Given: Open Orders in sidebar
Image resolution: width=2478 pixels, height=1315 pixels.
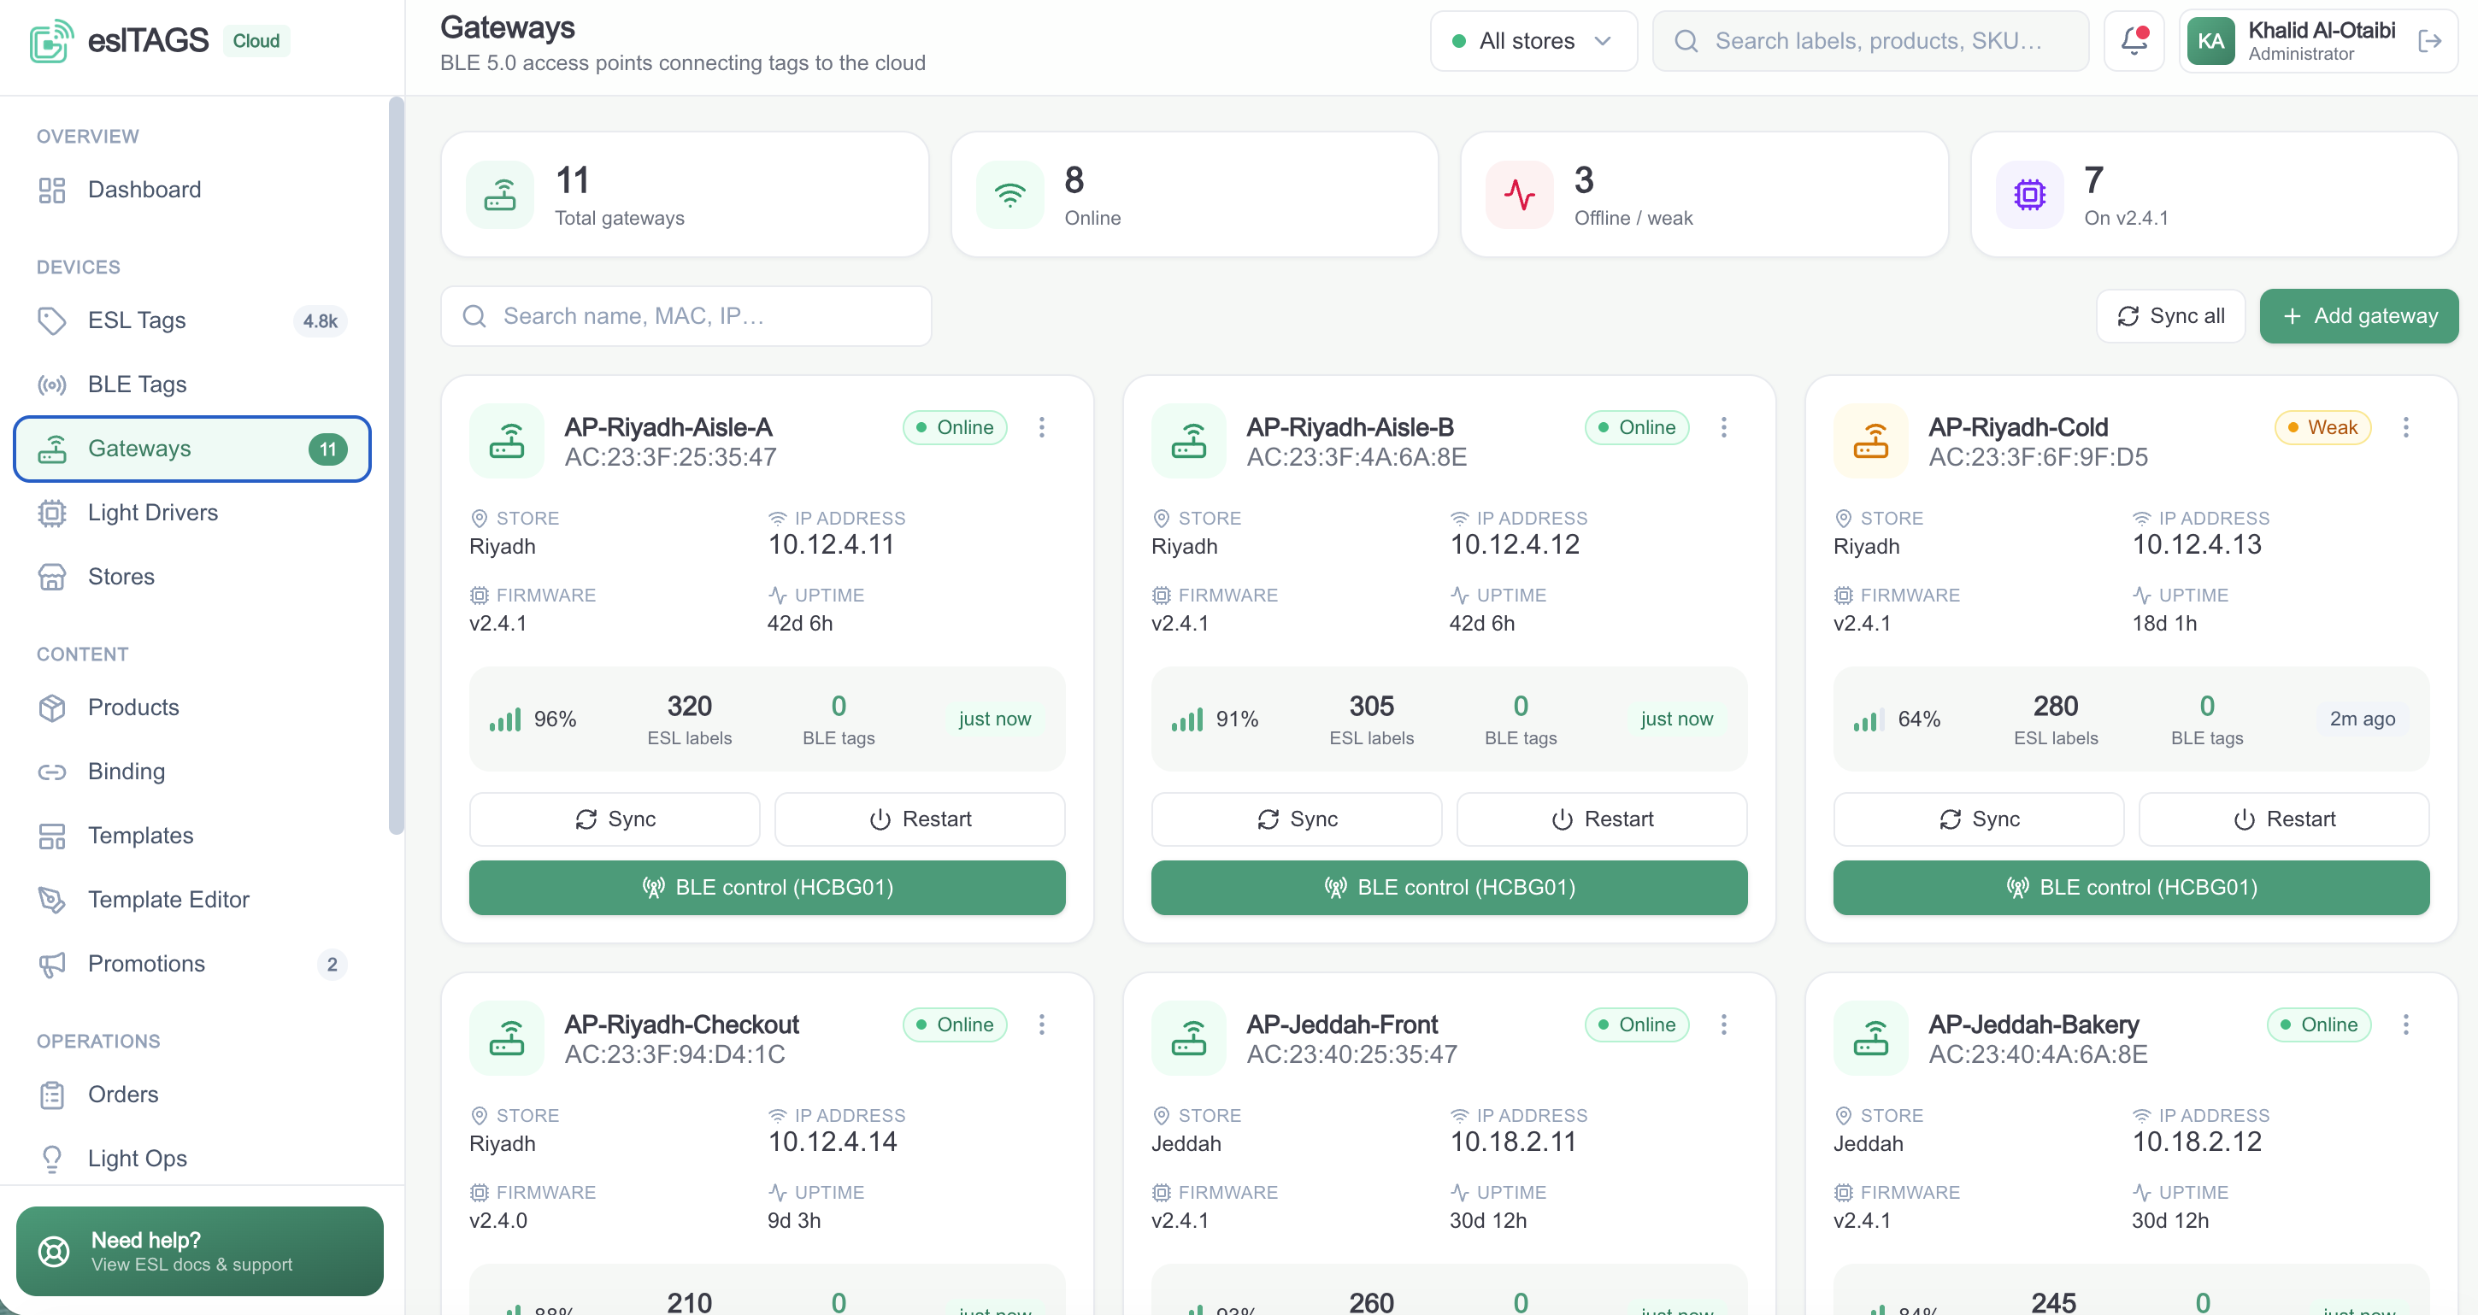Looking at the screenshot, I should [191, 1095].
